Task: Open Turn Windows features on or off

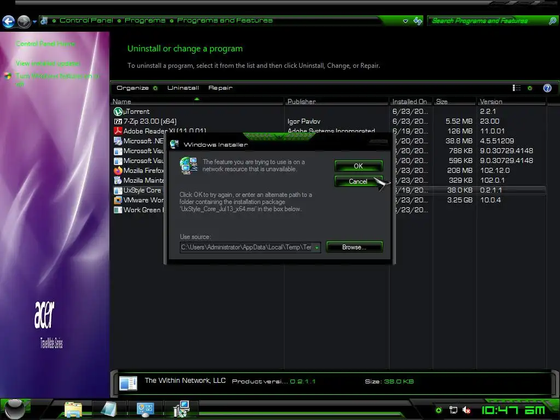Action: [x=57, y=80]
